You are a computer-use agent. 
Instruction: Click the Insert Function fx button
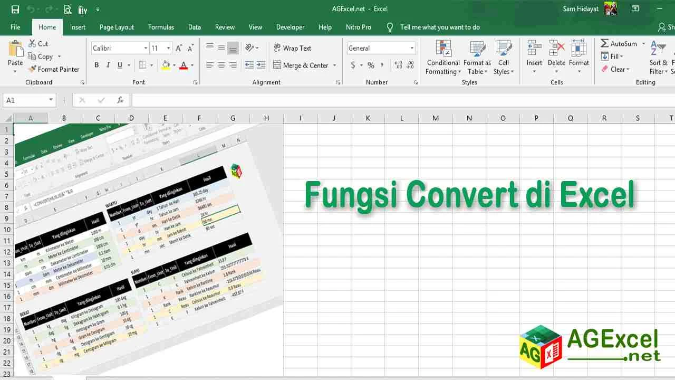120,100
